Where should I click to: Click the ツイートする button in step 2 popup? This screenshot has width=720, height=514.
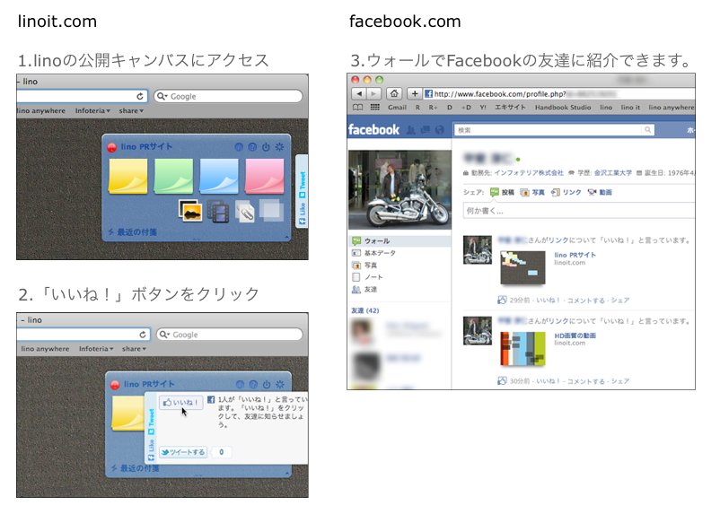coord(183,452)
